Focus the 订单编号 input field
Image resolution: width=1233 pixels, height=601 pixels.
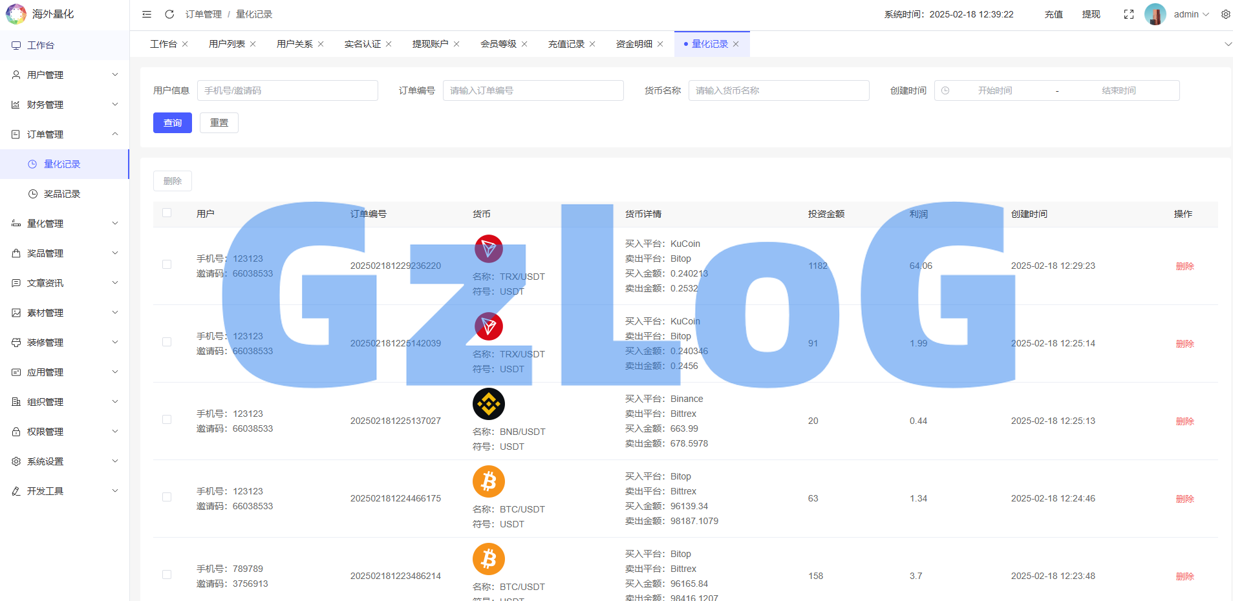533,90
